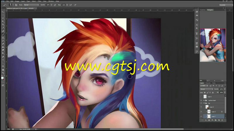Open the Flow slider arrow

(67, 5)
